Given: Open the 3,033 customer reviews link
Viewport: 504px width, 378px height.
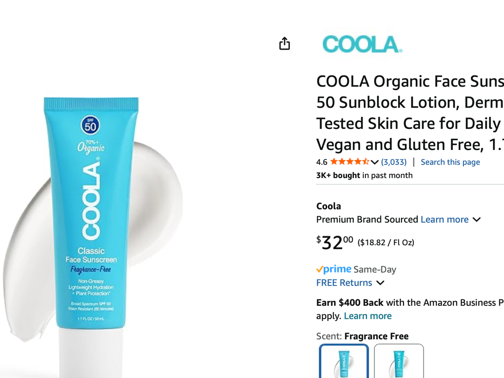Looking at the screenshot, I should 394,162.
